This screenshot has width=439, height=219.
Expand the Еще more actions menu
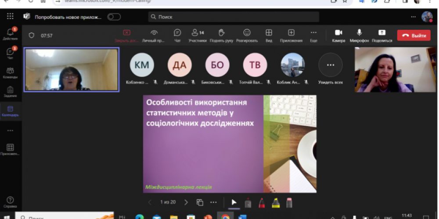313,35
